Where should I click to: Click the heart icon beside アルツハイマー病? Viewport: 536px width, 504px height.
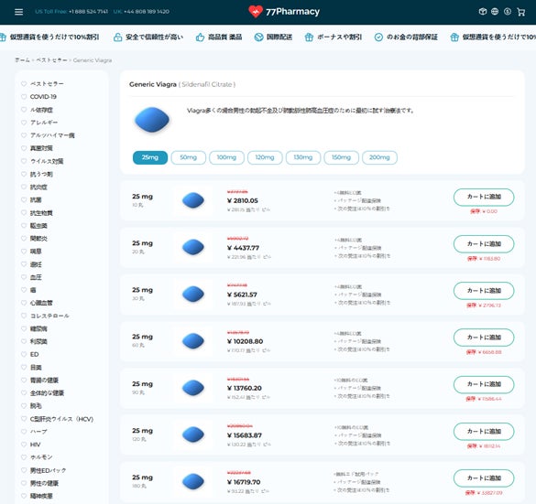(24, 135)
